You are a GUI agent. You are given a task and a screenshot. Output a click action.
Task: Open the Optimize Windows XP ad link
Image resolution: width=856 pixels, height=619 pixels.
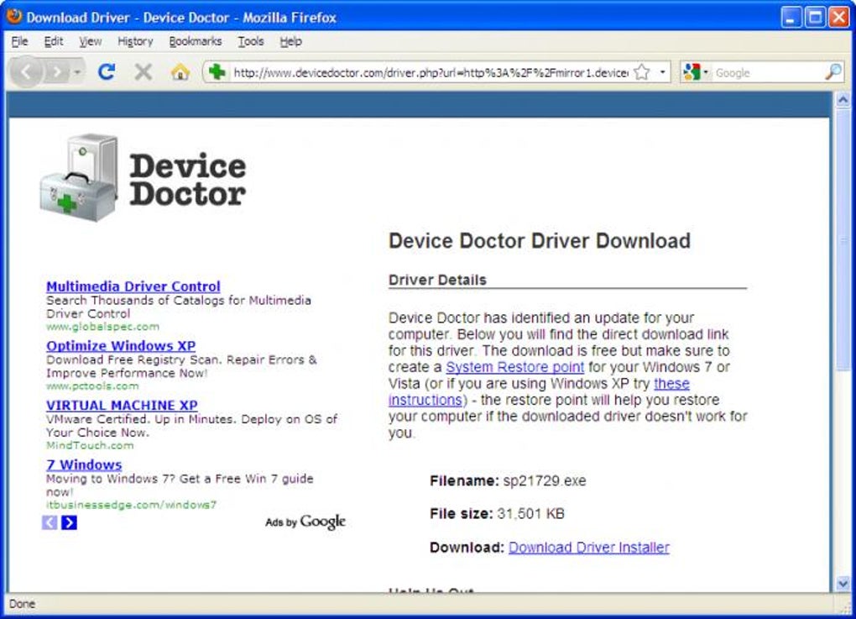point(121,346)
